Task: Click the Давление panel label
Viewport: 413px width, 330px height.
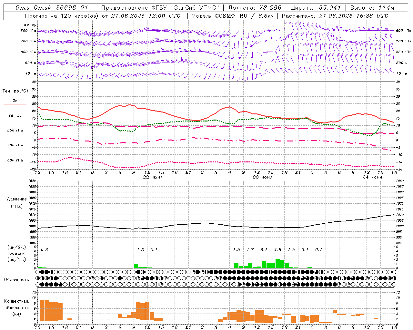Action: (x=17, y=199)
